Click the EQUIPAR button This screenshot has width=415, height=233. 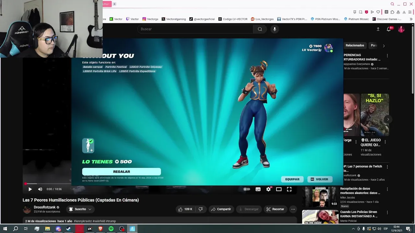(292, 179)
